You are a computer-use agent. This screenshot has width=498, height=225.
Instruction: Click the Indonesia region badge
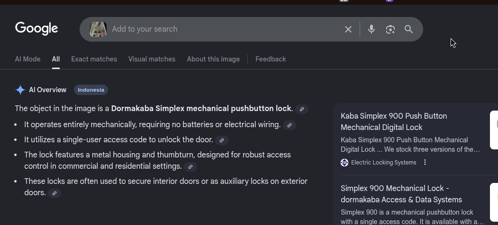click(x=91, y=90)
